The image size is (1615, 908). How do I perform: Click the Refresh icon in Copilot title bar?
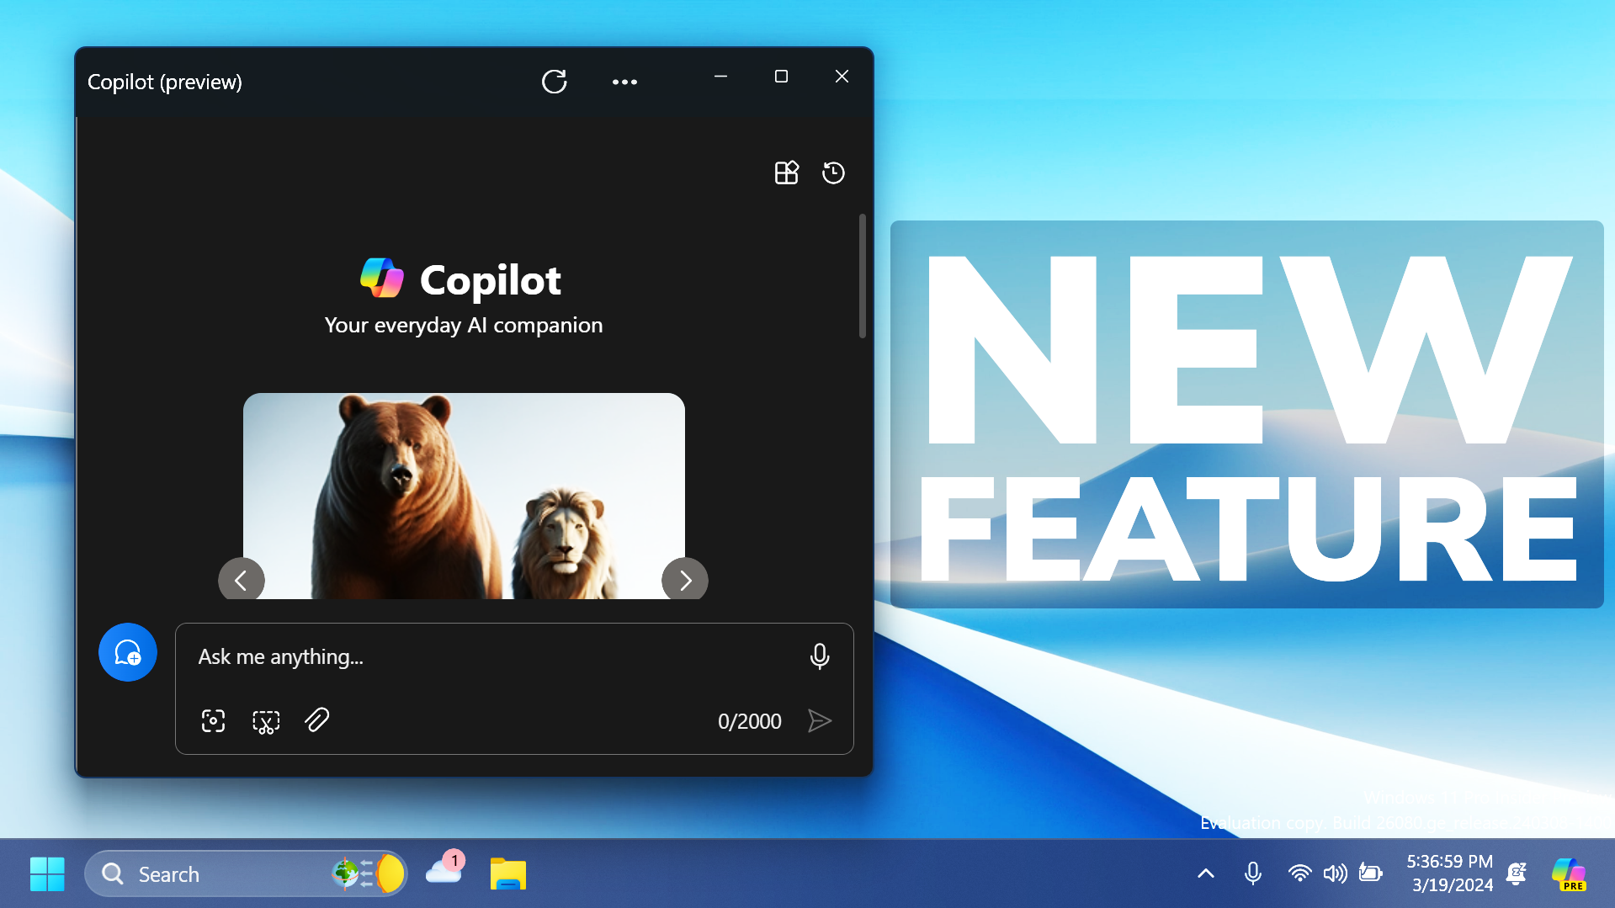click(x=554, y=82)
